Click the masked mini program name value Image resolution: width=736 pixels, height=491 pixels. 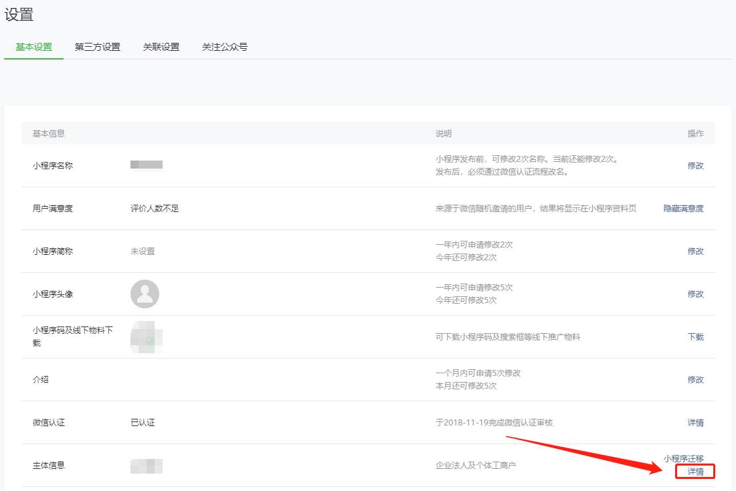[x=145, y=165]
